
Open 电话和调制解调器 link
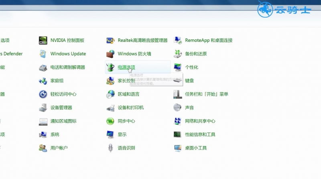67,67
